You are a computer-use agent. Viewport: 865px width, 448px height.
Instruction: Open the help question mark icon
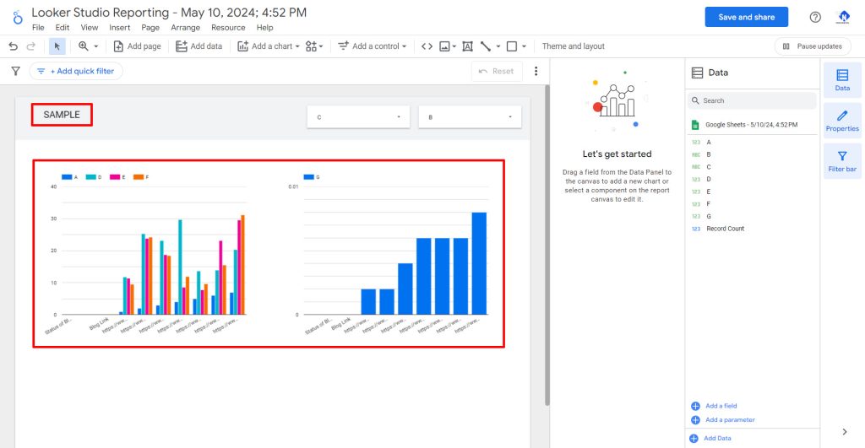(815, 17)
